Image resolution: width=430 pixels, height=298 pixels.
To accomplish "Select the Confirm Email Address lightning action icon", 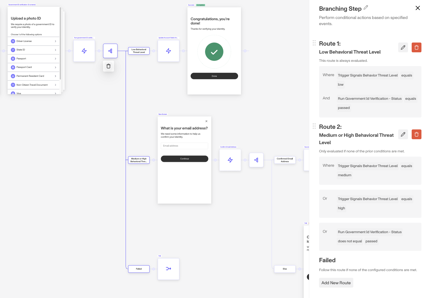I will [x=230, y=160].
